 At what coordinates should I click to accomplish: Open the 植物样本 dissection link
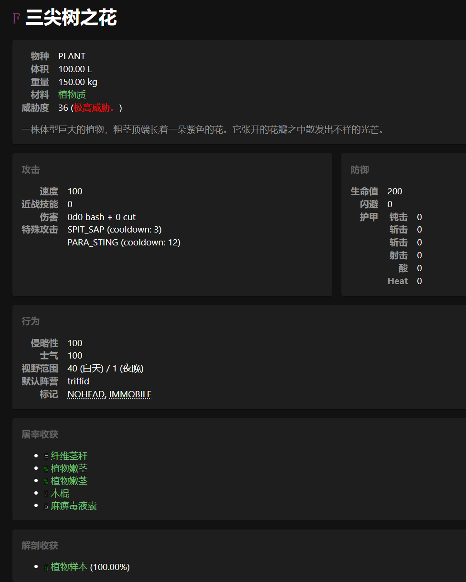(69, 567)
